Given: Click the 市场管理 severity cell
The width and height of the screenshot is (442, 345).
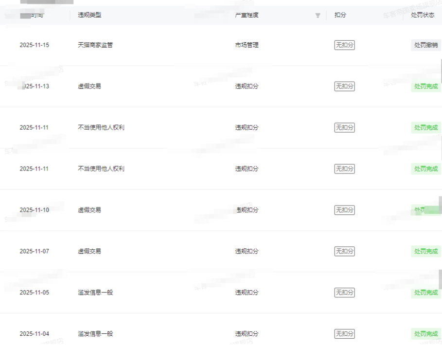Looking at the screenshot, I should coord(247,45).
